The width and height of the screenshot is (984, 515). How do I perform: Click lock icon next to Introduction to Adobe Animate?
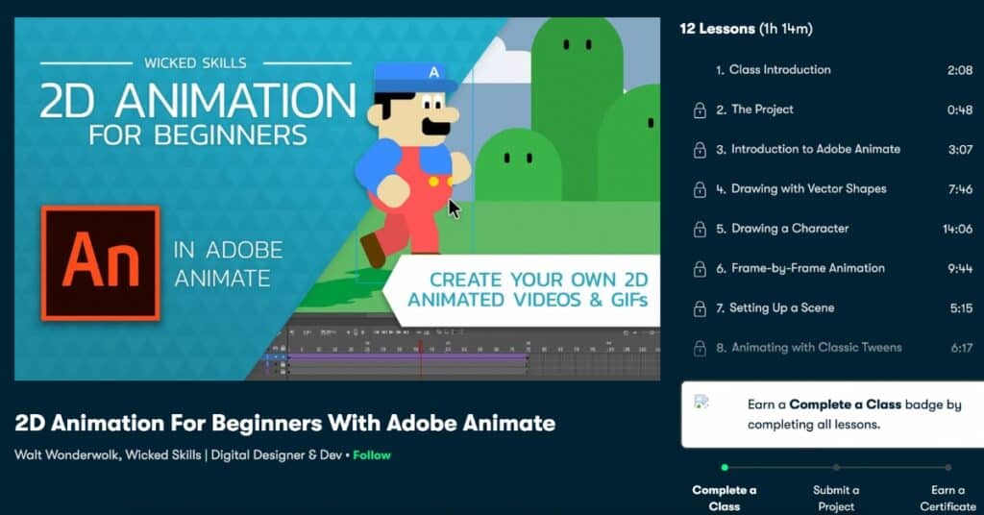click(x=700, y=150)
